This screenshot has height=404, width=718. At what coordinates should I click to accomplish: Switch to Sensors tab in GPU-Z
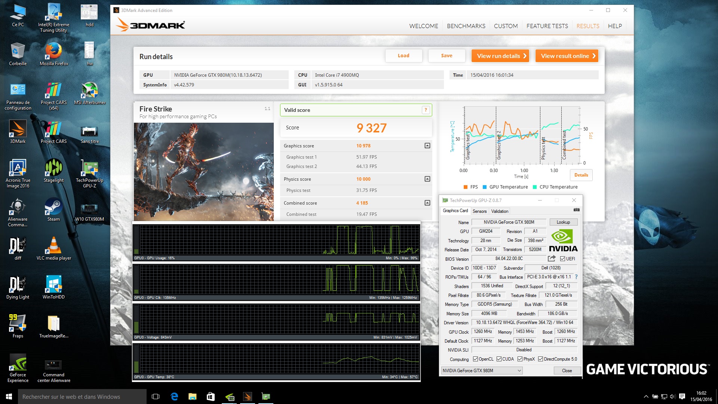(479, 211)
